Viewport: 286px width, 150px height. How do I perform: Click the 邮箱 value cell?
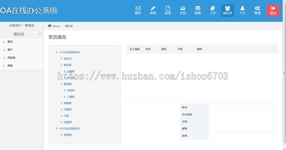click(x=241, y=129)
